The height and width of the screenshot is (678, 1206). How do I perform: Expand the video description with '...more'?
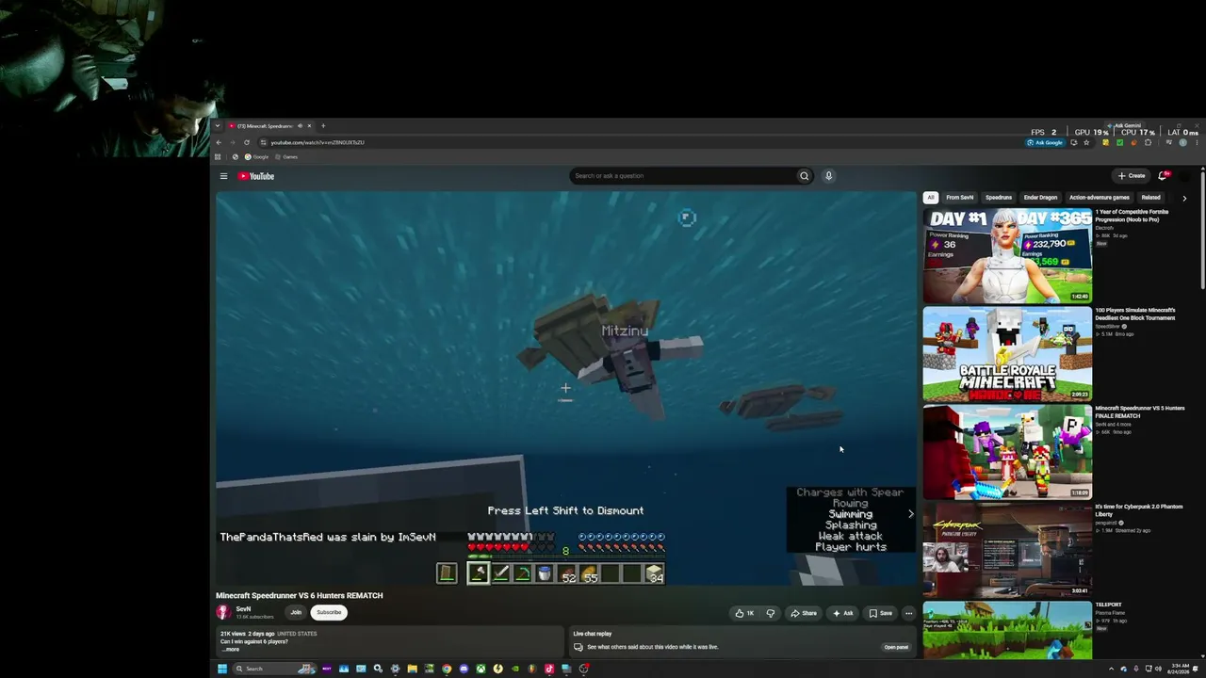click(x=231, y=650)
